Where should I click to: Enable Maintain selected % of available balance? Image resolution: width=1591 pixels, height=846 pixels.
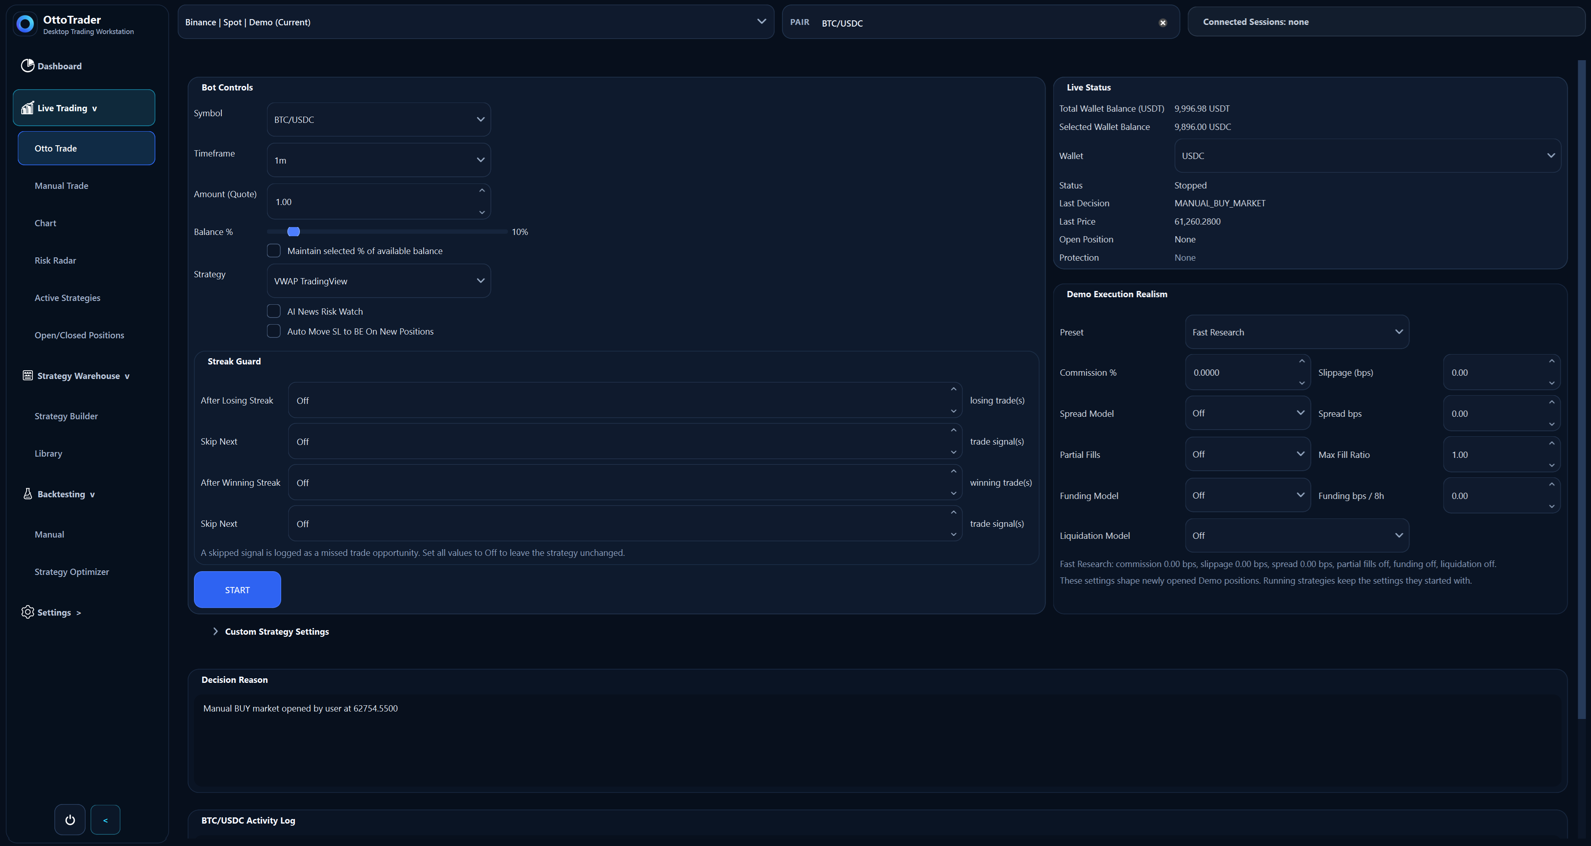pyautogui.click(x=274, y=251)
